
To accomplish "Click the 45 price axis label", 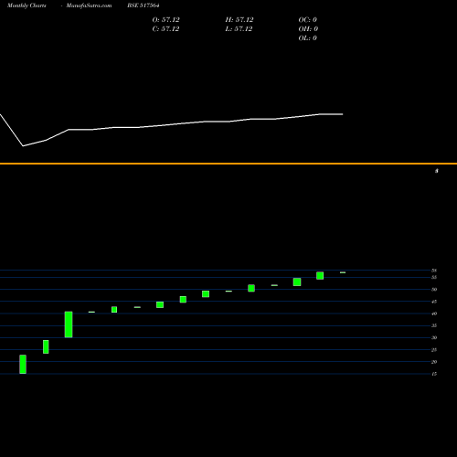I will (434, 302).
